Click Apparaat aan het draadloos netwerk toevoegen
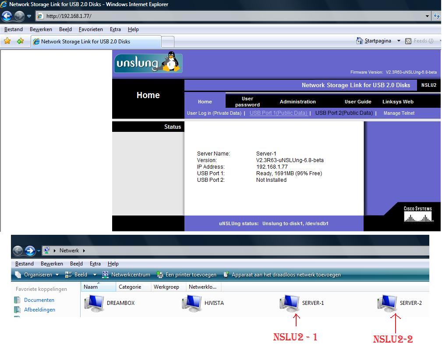The height and width of the screenshot is (350, 442). pyautogui.click(x=282, y=275)
